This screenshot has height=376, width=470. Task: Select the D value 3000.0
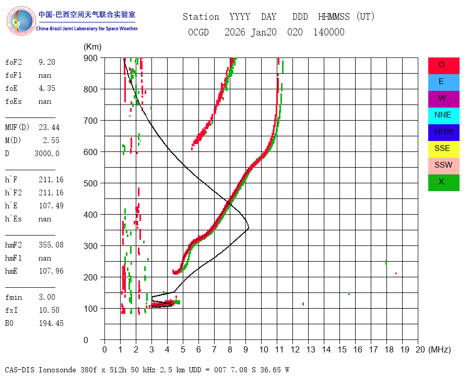[x=47, y=154]
